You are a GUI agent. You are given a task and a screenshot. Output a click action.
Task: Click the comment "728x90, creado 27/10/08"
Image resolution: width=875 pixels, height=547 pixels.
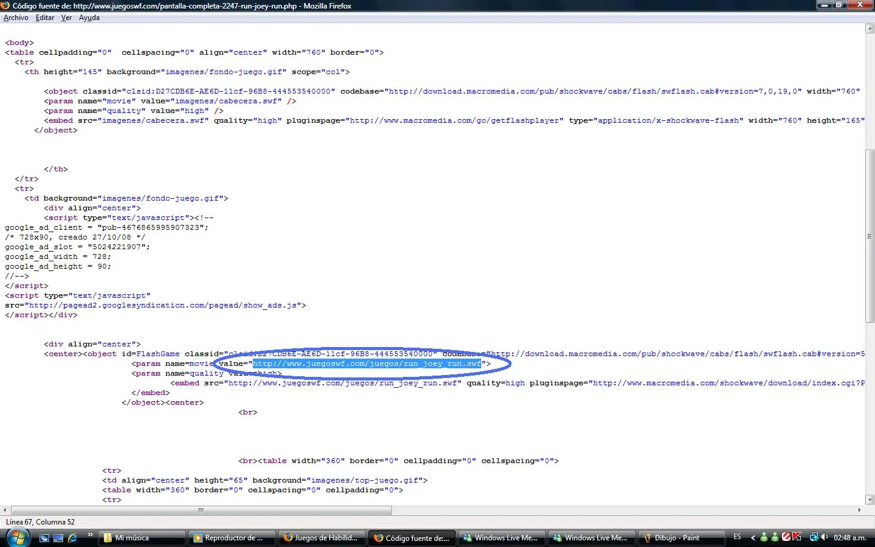pos(75,237)
